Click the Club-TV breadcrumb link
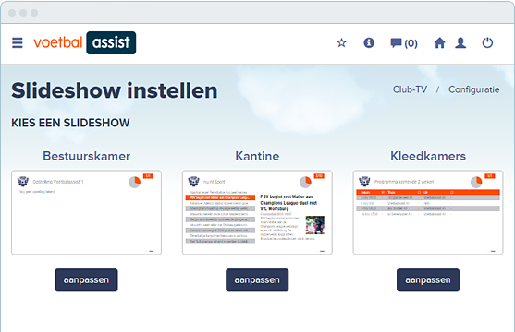The width and height of the screenshot is (515, 332). [x=410, y=89]
